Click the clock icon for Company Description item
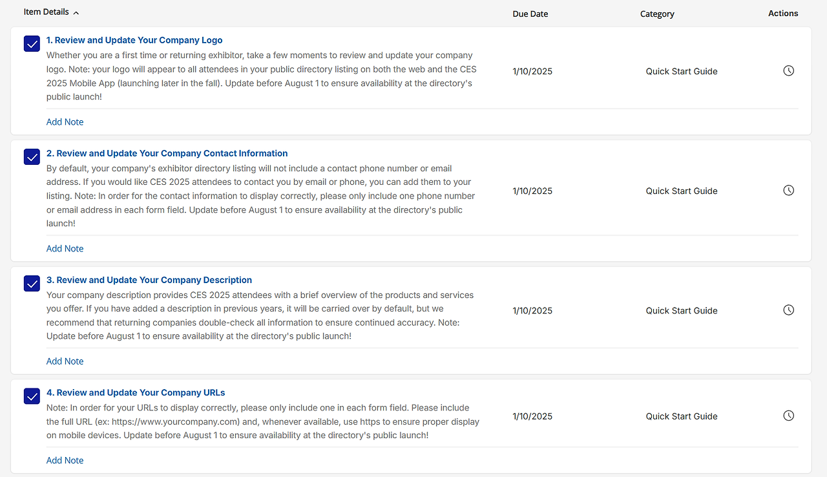 (788, 310)
